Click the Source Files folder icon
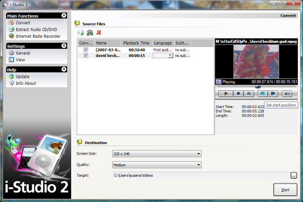Screen dimensions: 303x202 coord(77,23)
